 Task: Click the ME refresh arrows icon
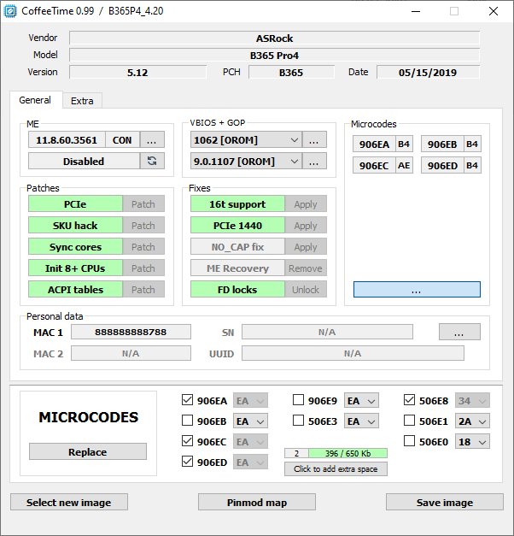152,161
